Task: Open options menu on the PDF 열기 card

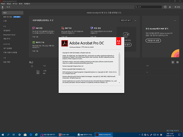Action: (x=175, y=21)
